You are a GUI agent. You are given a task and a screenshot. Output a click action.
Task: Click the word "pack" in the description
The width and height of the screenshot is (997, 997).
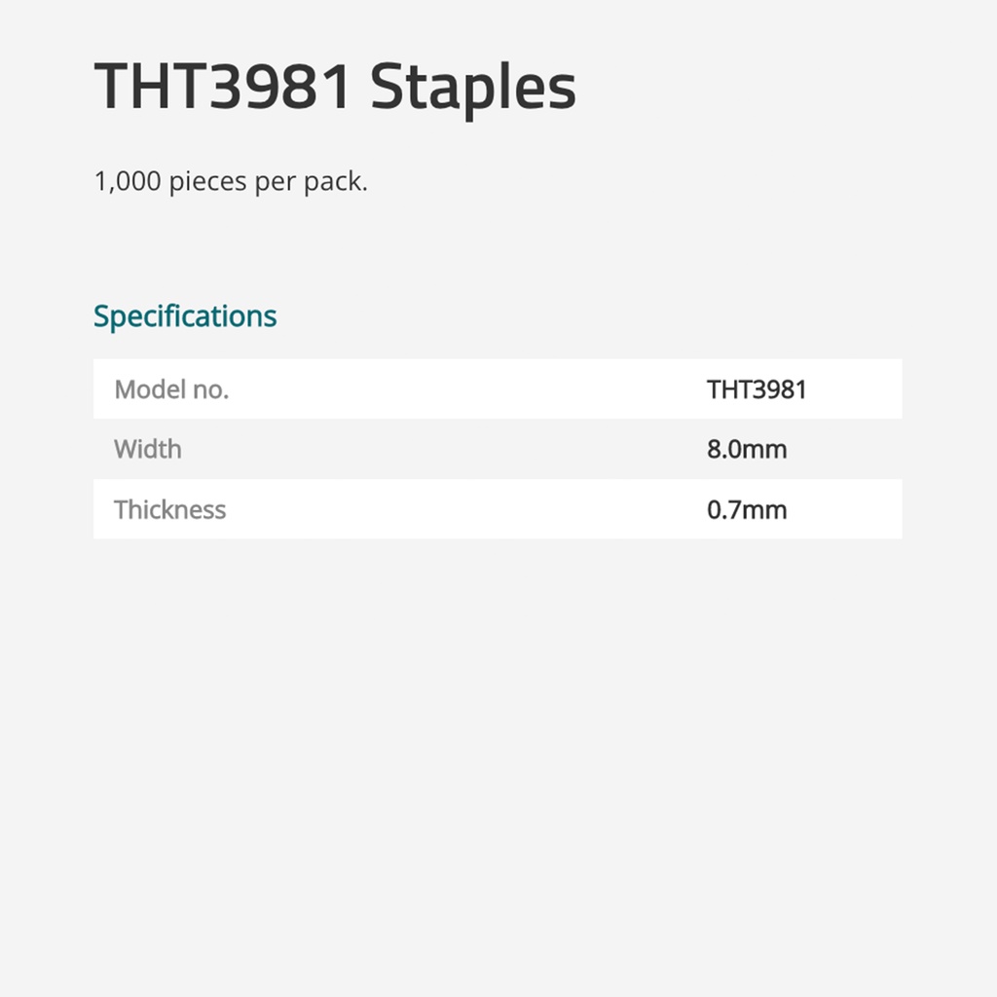337,181
